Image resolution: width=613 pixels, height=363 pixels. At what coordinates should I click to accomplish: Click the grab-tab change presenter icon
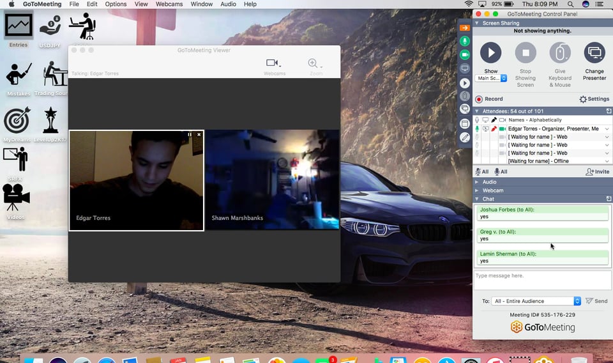(x=464, y=109)
